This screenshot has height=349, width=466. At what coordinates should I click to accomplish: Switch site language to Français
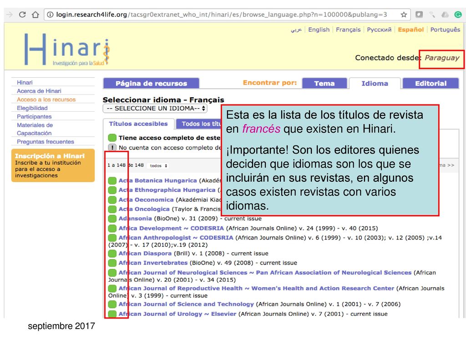(348, 30)
